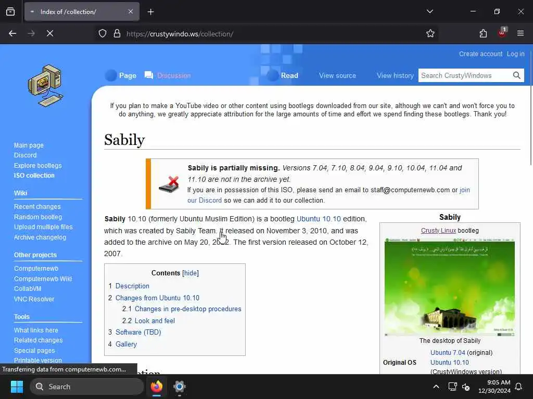The width and height of the screenshot is (533, 399).
Task: Open the View source tab
Action: pyautogui.click(x=337, y=75)
